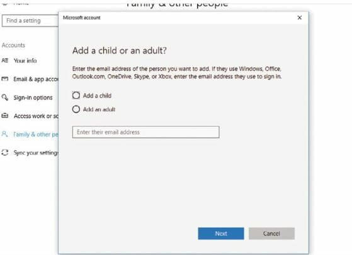Click the Sign-in options key icon
This screenshot has height=255, width=352.
5,97
